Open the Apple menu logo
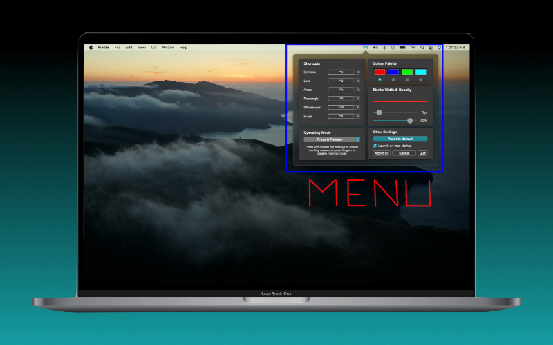This screenshot has height=345, width=553. coord(91,47)
